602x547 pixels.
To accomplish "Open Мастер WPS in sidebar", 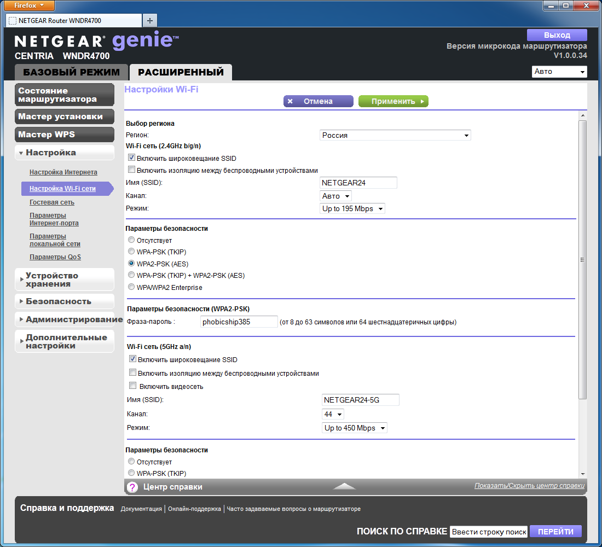I will pos(65,135).
